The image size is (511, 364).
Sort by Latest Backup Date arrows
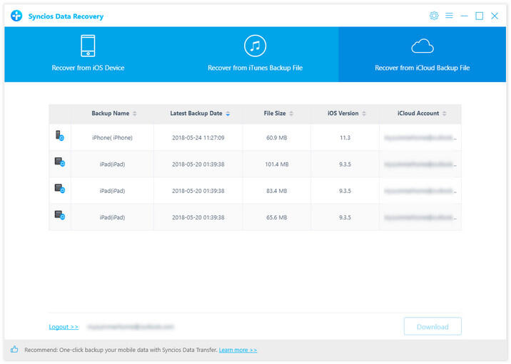click(x=228, y=114)
